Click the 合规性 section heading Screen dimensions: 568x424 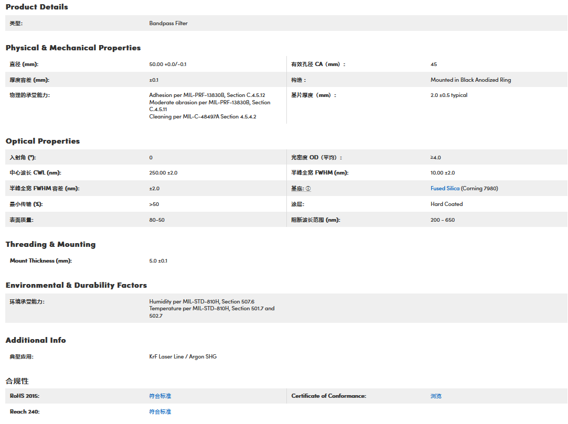click(x=17, y=381)
